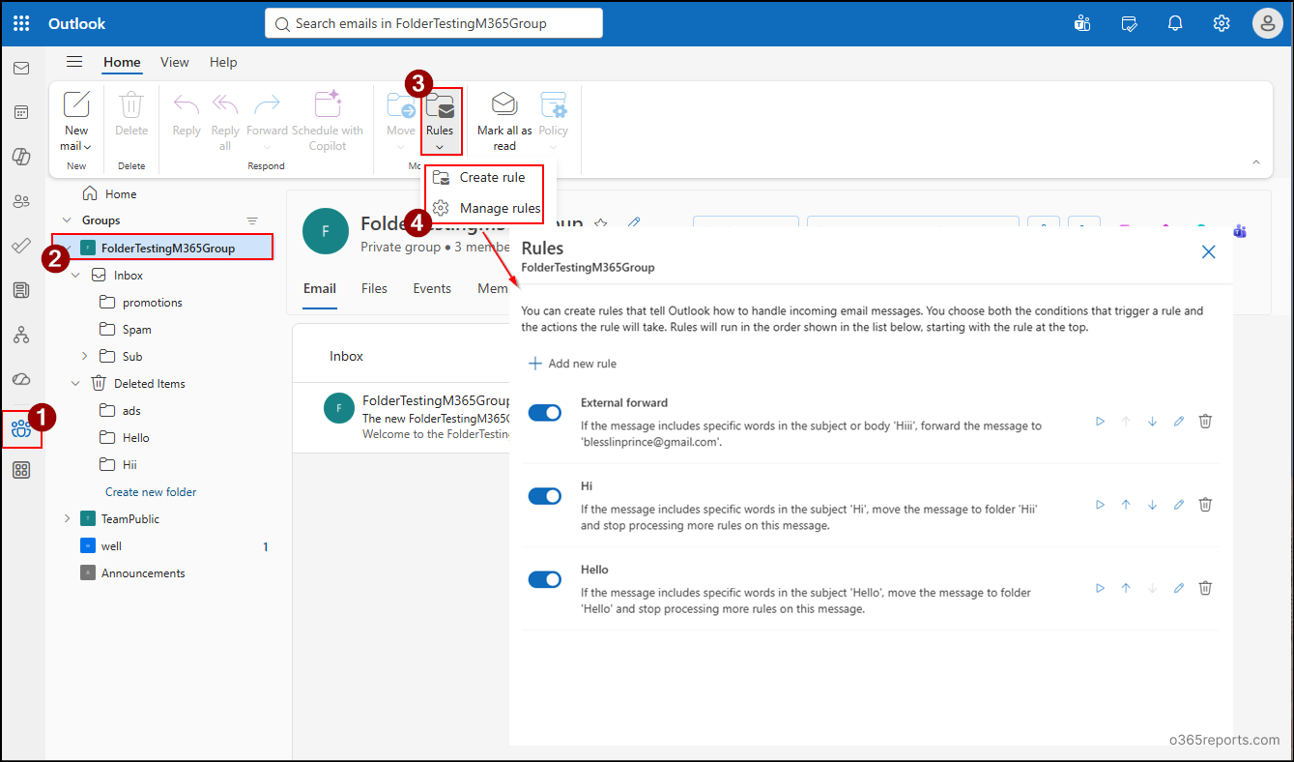The height and width of the screenshot is (762, 1294).
Task: Run the Hello rule now
Action: click(x=1100, y=588)
